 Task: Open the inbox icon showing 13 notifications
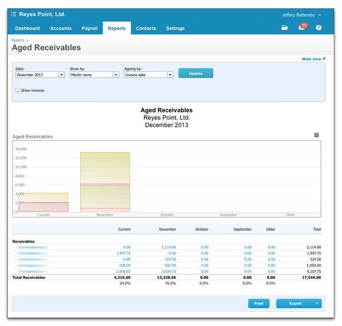302,27
